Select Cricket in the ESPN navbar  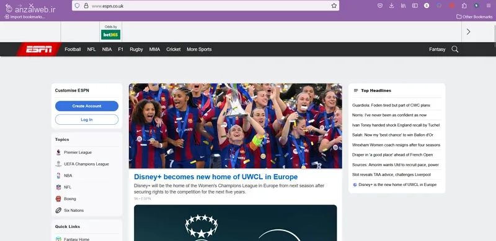[174, 49]
